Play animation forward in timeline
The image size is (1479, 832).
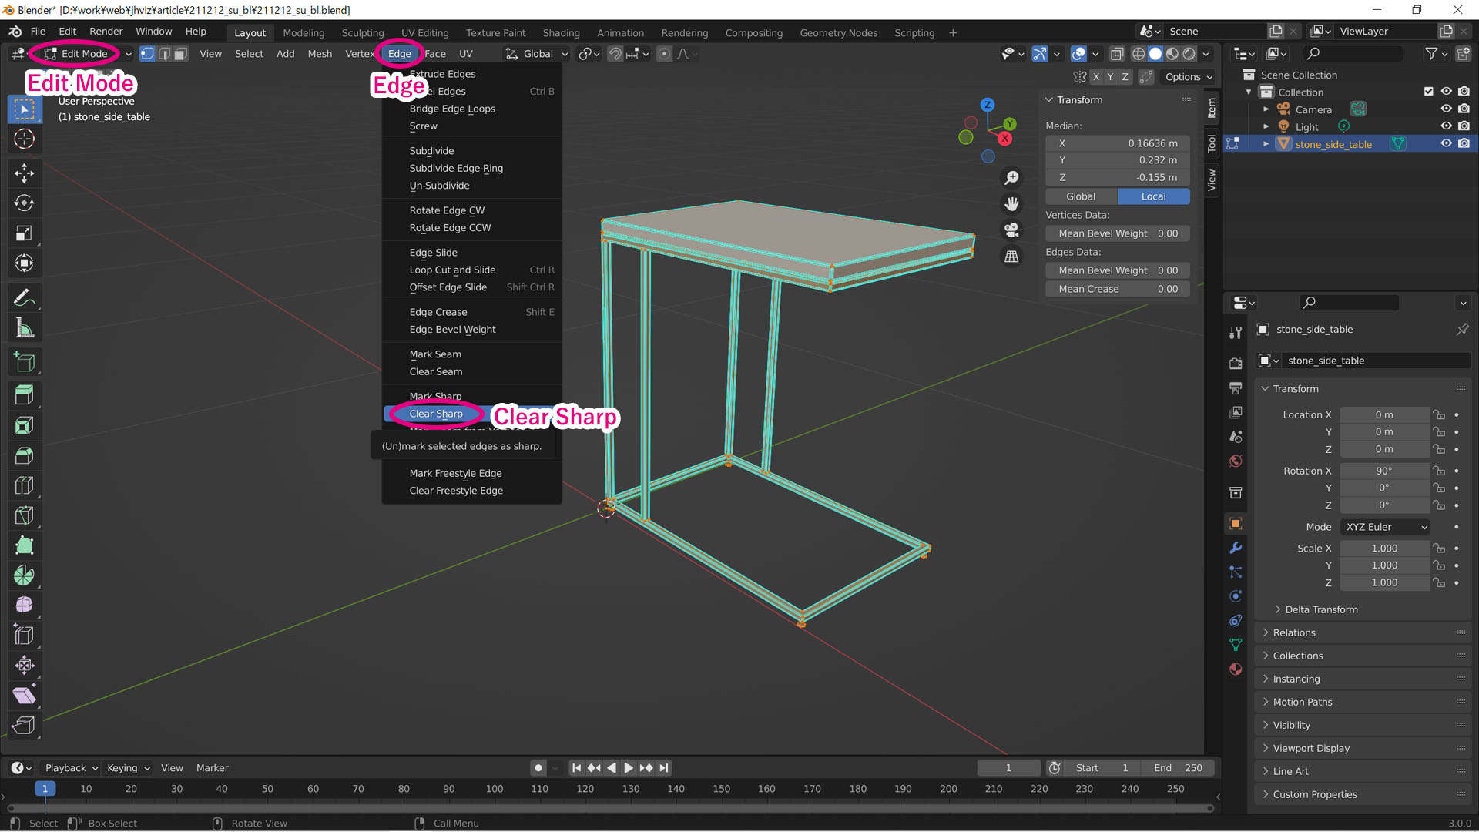pos(629,768)
